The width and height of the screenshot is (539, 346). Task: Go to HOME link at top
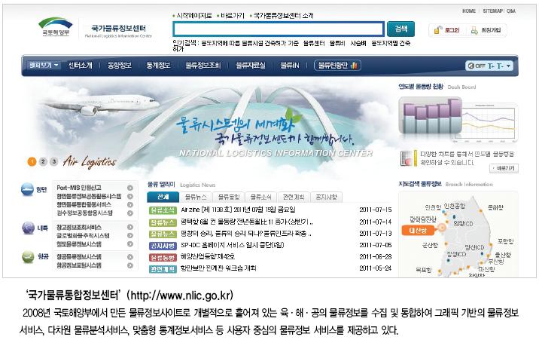click(469, 11)
